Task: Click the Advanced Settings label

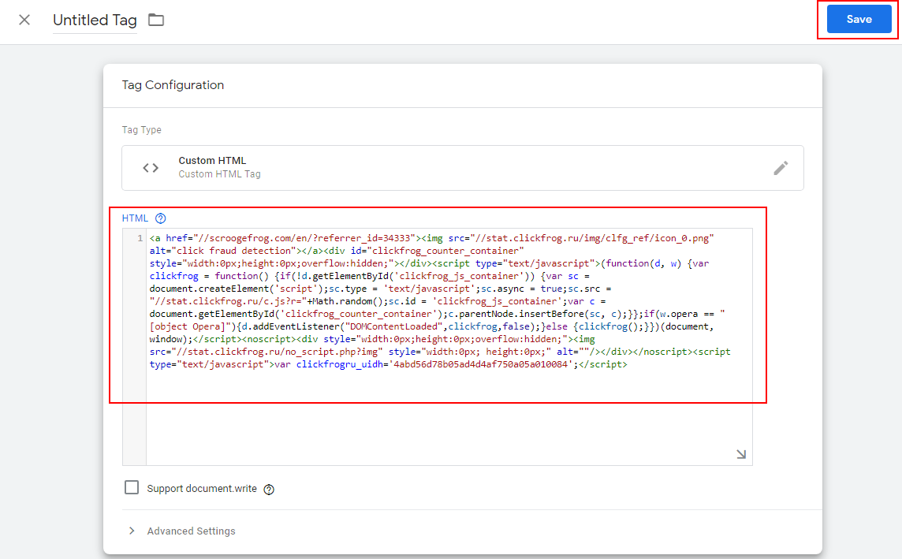Action: [x=191, y=531]
